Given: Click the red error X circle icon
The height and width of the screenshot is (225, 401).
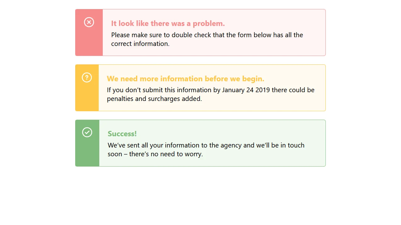Looking at the screenshot, I should 89,22.
